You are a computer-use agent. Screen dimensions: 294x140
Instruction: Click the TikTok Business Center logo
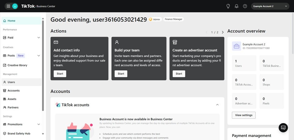(38, 6)
